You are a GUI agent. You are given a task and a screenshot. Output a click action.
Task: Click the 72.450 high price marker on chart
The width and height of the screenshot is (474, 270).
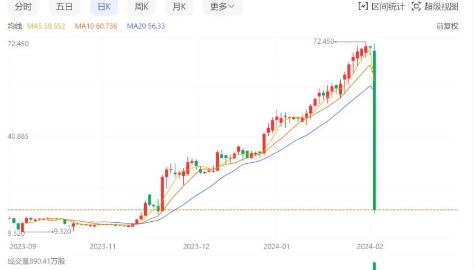[324, 42]
